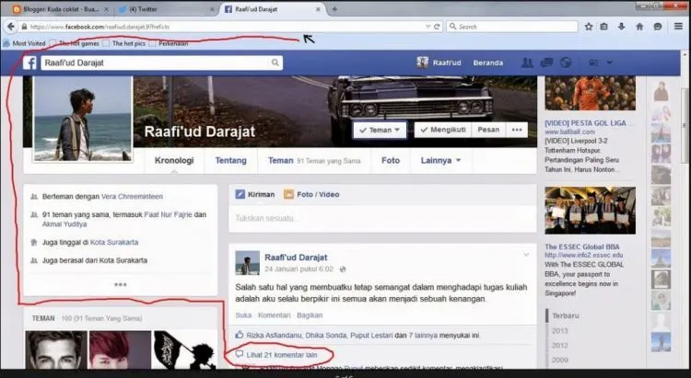Image resolution: width=691 pixels, height=378 pixels.
Task: Toggle the Mengikuti follow button
Action: click(443, 130)
